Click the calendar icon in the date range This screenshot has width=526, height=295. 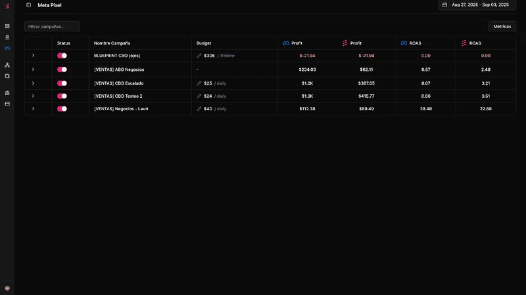[444, 5]
